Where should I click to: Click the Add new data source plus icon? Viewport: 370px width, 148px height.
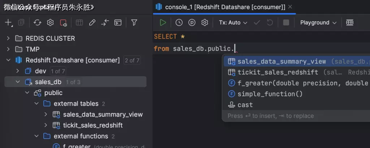click(8, 23)
